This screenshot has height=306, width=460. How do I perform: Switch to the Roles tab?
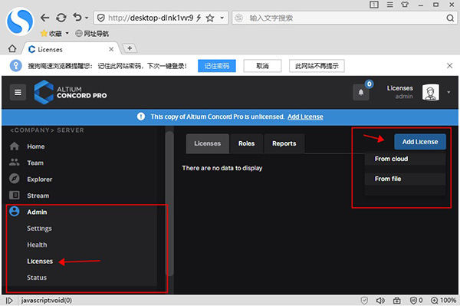[246, 143]
